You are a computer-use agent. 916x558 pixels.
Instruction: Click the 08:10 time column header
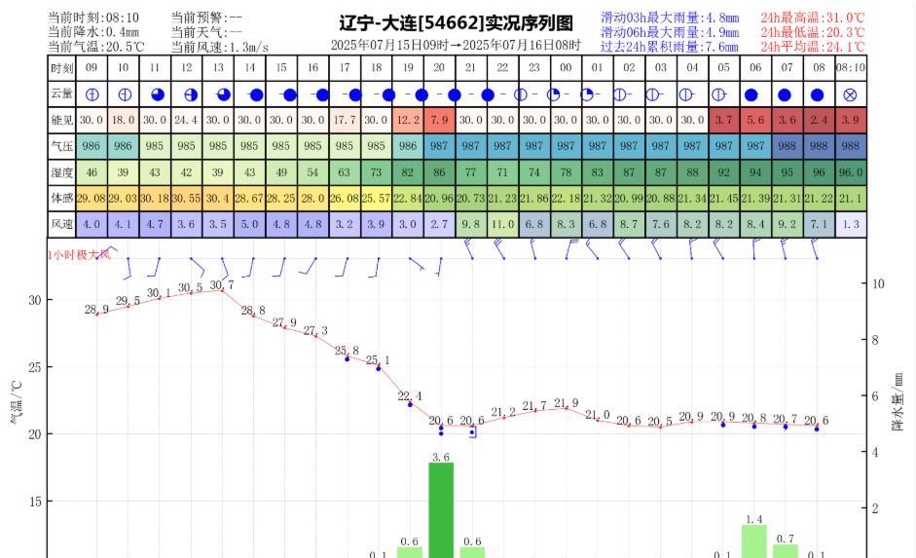[x=851, y=68]
